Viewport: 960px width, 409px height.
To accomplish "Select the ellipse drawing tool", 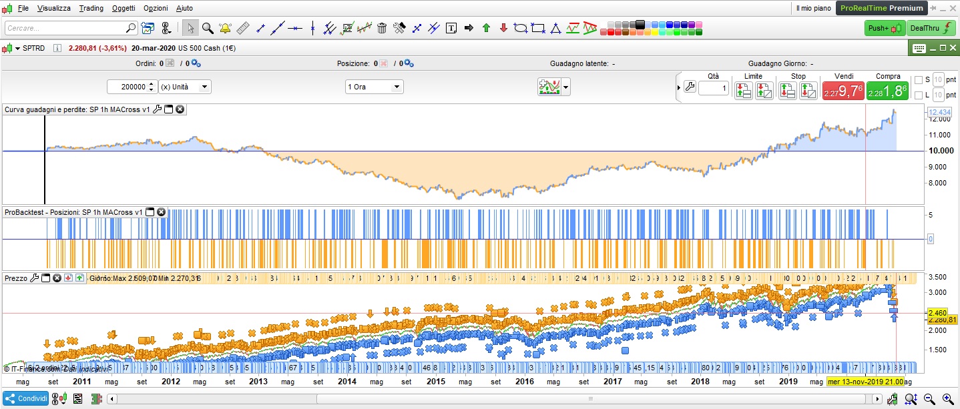I will [x=521, y=28].
